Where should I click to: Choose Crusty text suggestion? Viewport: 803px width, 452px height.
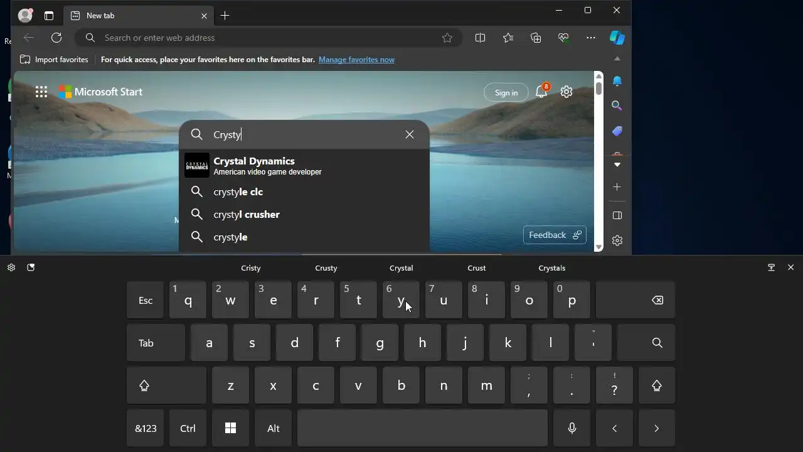326,268
